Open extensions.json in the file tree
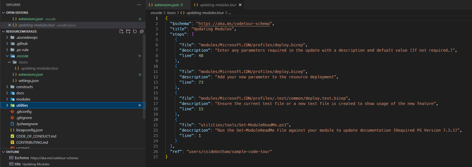Screen dimensions: 472x167 tap(31, 74)
